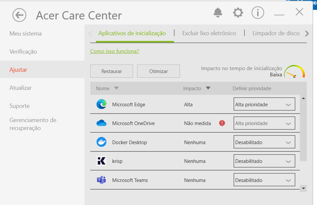
Task: Click the Microsoft Edge app icon
Action: tap(101, 104)
